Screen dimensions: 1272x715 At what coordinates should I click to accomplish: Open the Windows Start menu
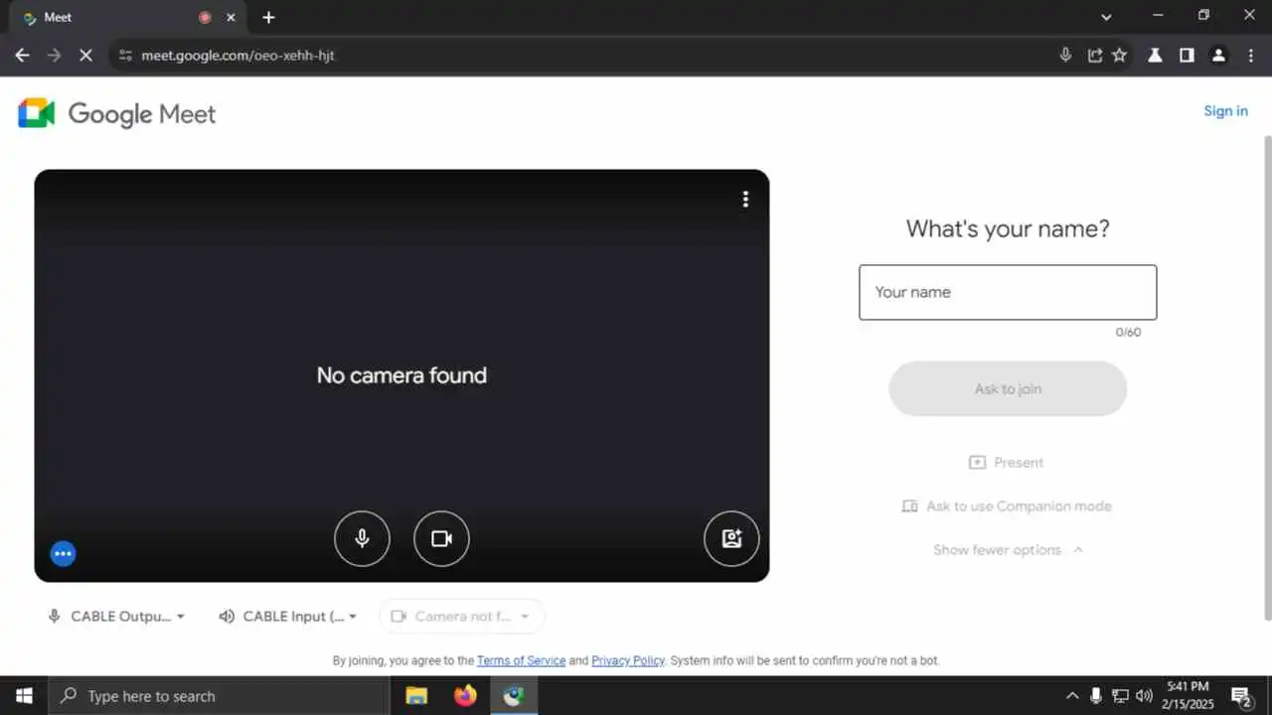pos(24,696)
